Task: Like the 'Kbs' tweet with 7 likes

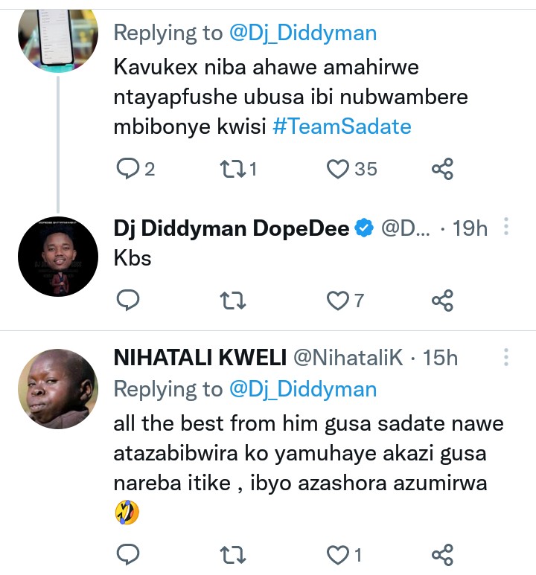Action: click(339, 300)
